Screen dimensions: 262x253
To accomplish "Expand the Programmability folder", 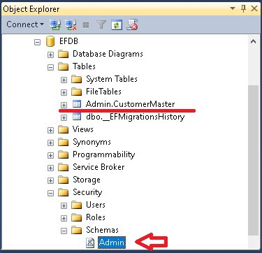I will coord(50,155).
